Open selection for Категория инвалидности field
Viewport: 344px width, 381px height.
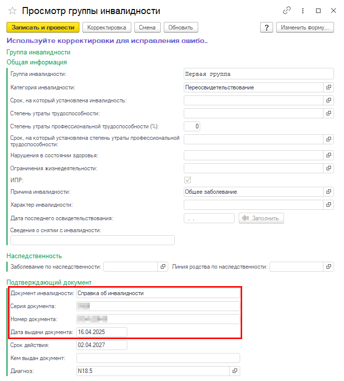pos(329,87)
